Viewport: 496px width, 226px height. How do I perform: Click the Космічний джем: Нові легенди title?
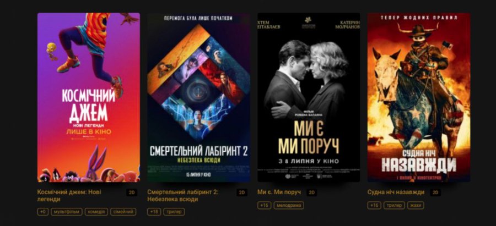[69, 196]
